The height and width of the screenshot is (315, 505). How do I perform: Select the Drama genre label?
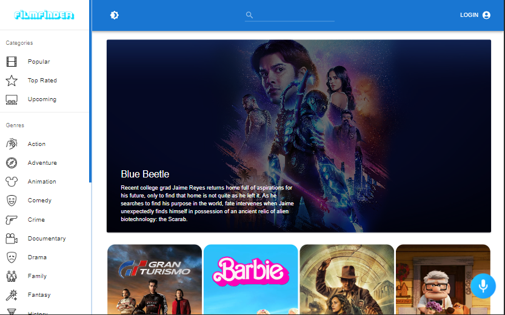37,257
